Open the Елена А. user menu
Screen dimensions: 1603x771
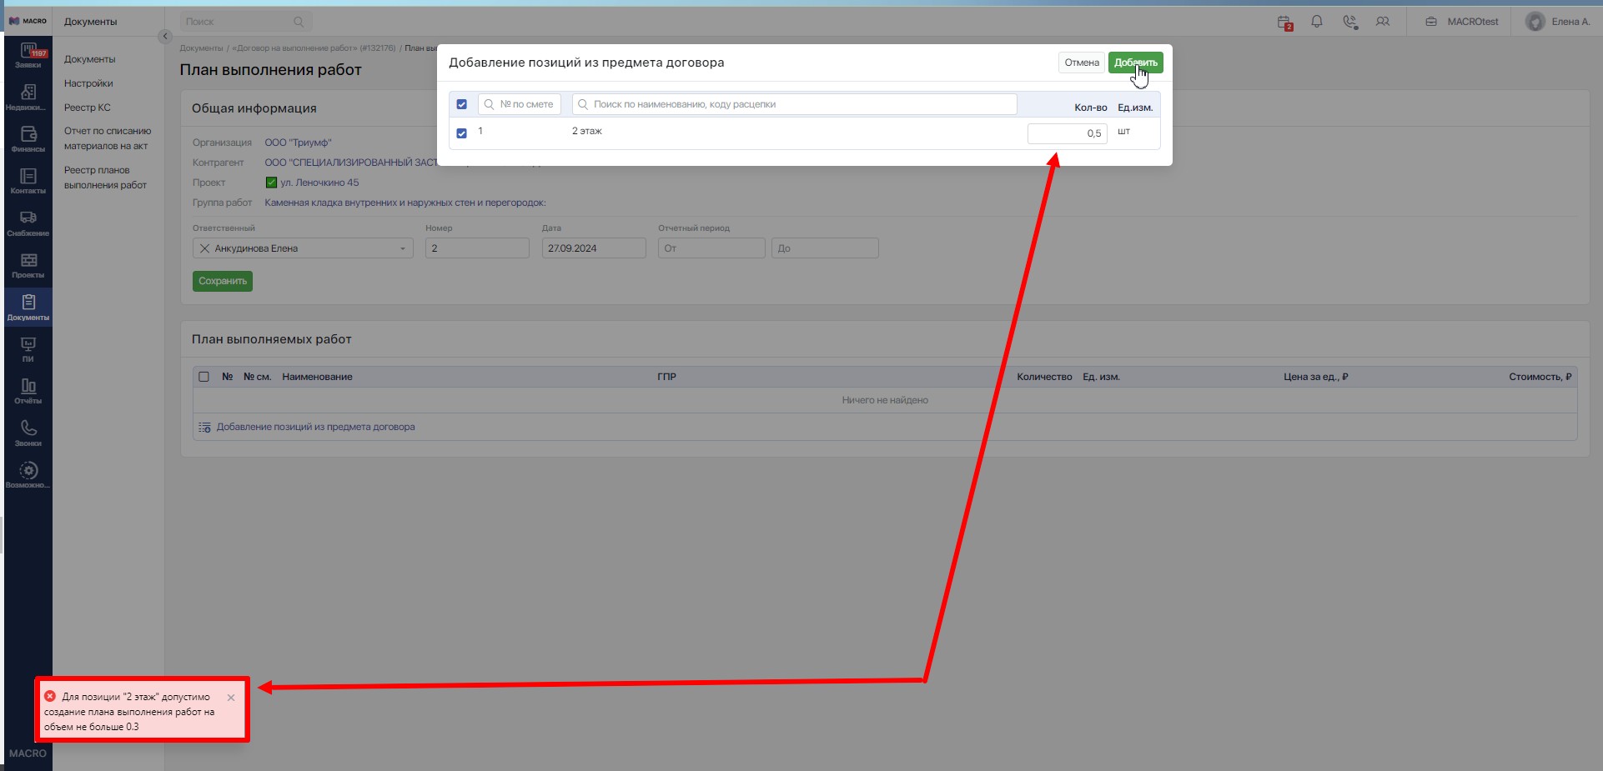coord(1558,22)
